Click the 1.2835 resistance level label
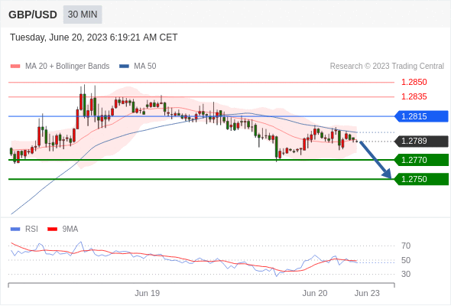Screen dimensions: 451x306 tap(414, 96)
